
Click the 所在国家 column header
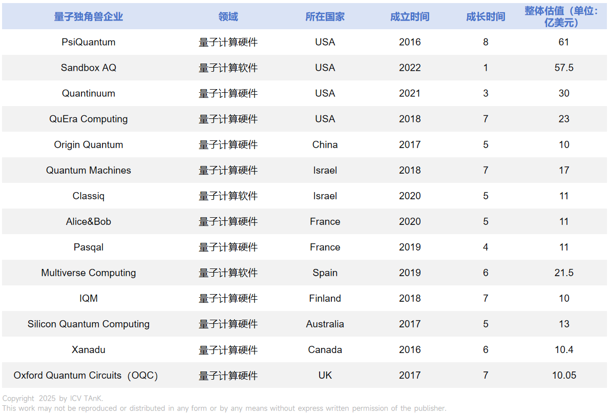325,16
